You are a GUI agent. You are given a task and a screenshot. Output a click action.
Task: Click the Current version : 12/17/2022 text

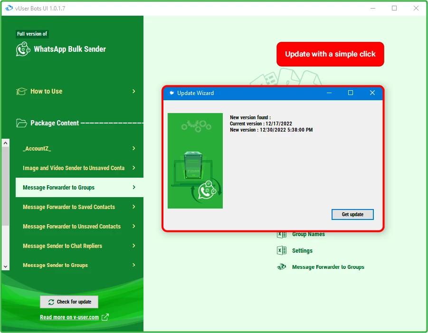pyautogui.click(x=261, y=124)
